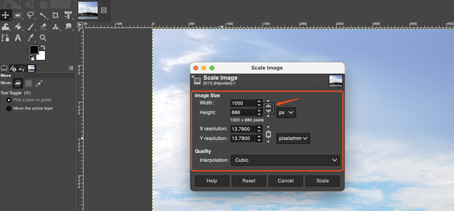
Task: Open the Interpolation Cubic dropdown
Action: pyautogui.click(x=285, y=160)
